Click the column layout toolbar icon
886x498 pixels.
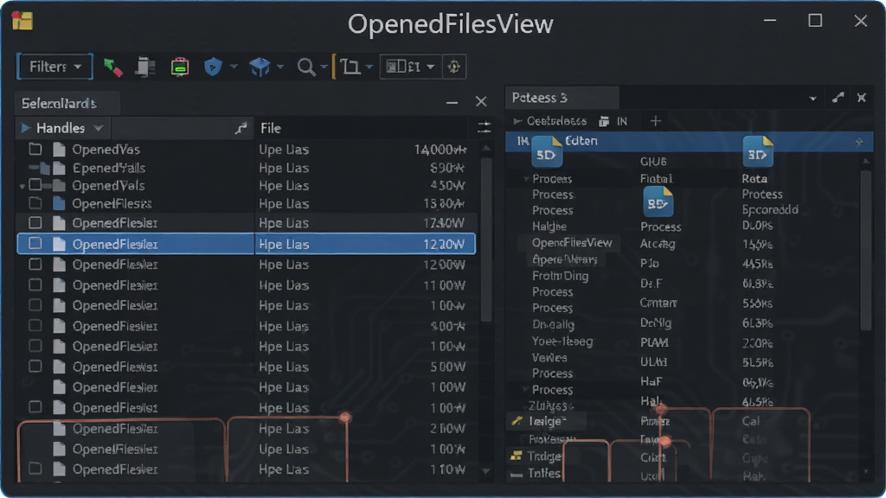403,67
